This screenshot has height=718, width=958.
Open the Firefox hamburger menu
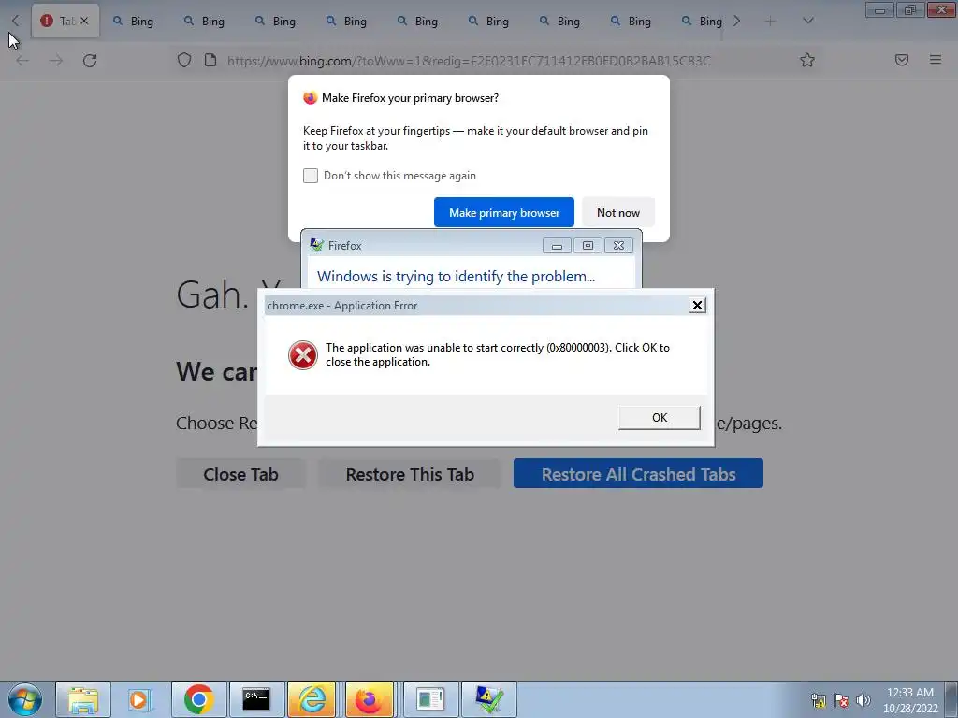tap(936, 60)
